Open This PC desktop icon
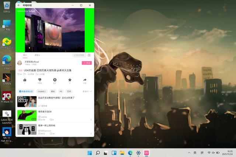 pyautogui.click(x=7, y=25)
